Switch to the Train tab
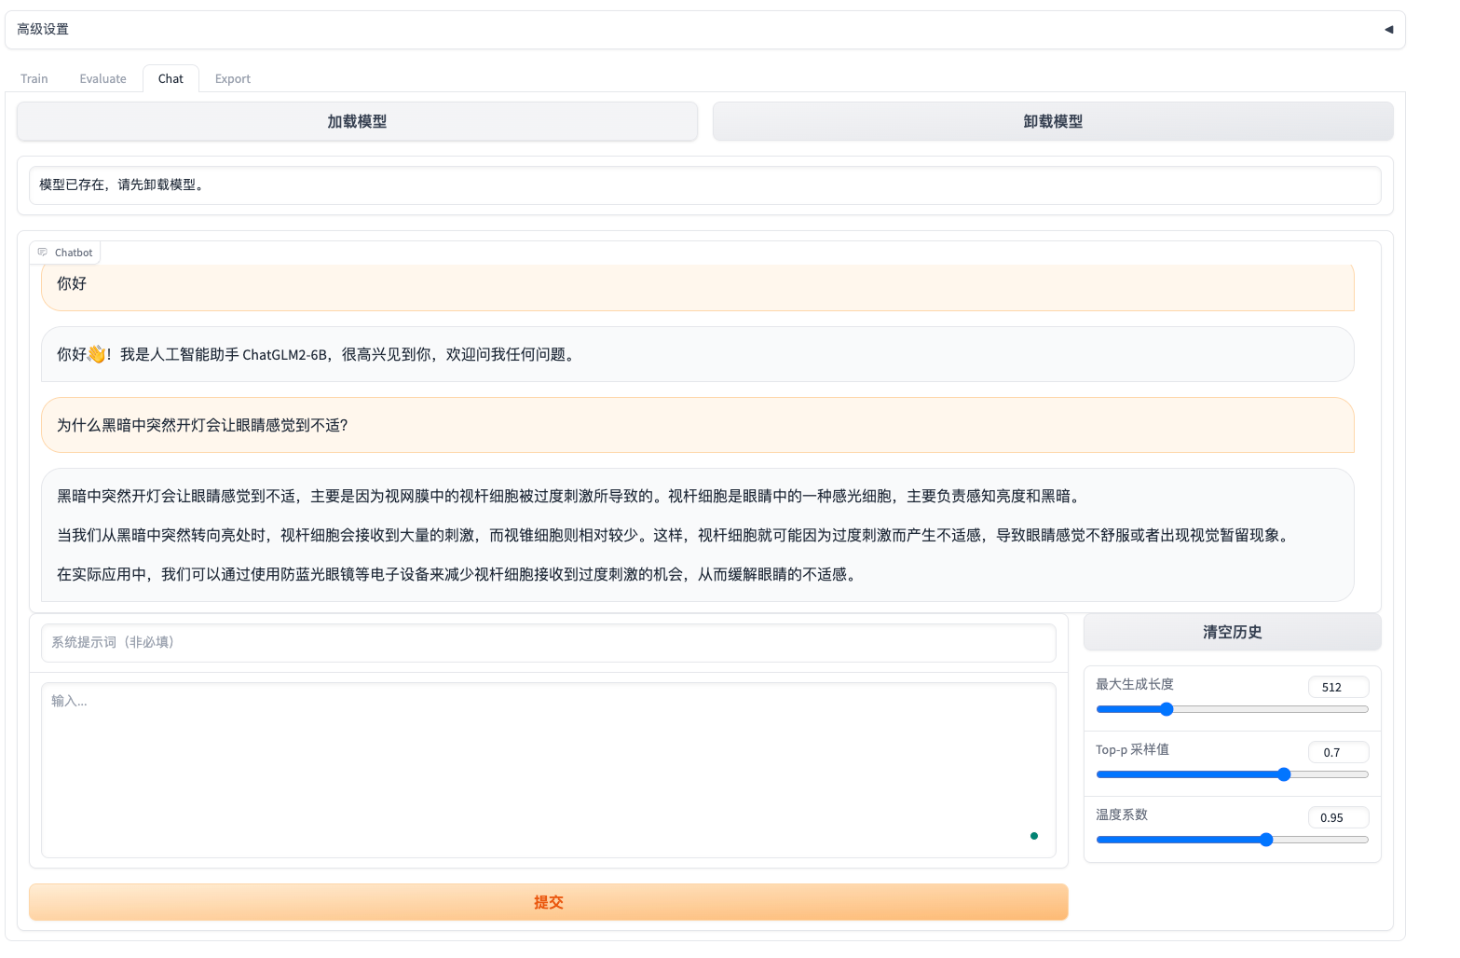 34,79
